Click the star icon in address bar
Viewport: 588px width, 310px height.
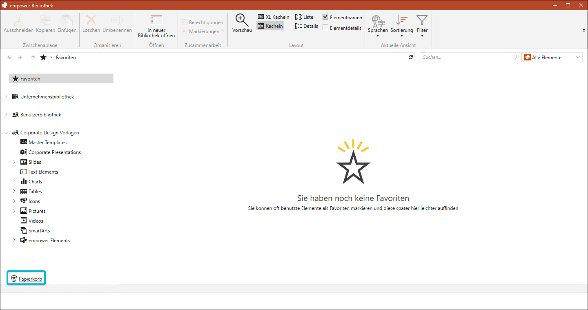pos(43,58)
